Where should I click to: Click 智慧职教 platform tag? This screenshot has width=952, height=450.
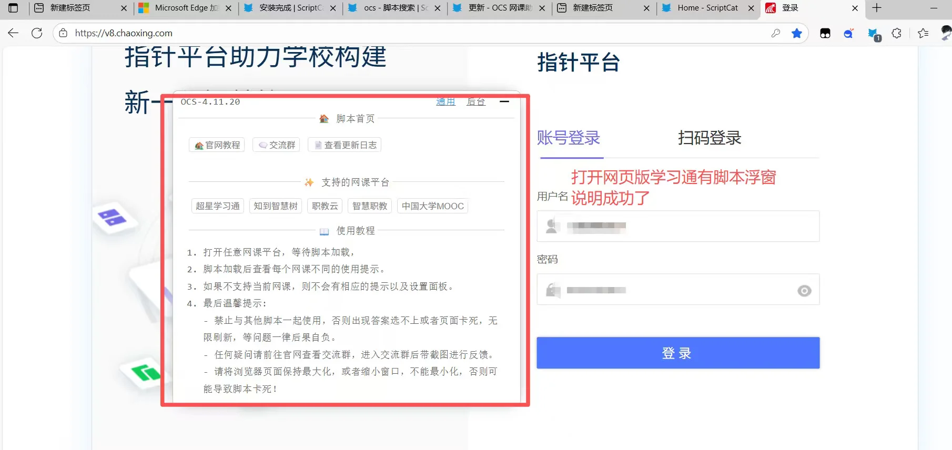point(370,206)
